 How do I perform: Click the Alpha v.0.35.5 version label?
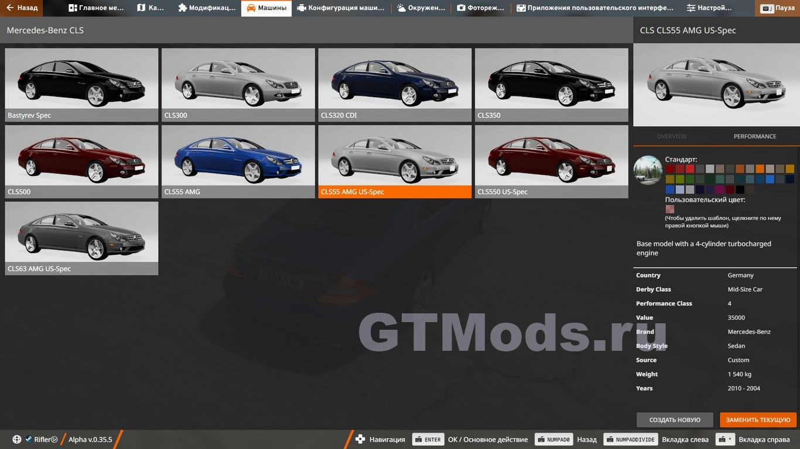click(x=90, y=440)
